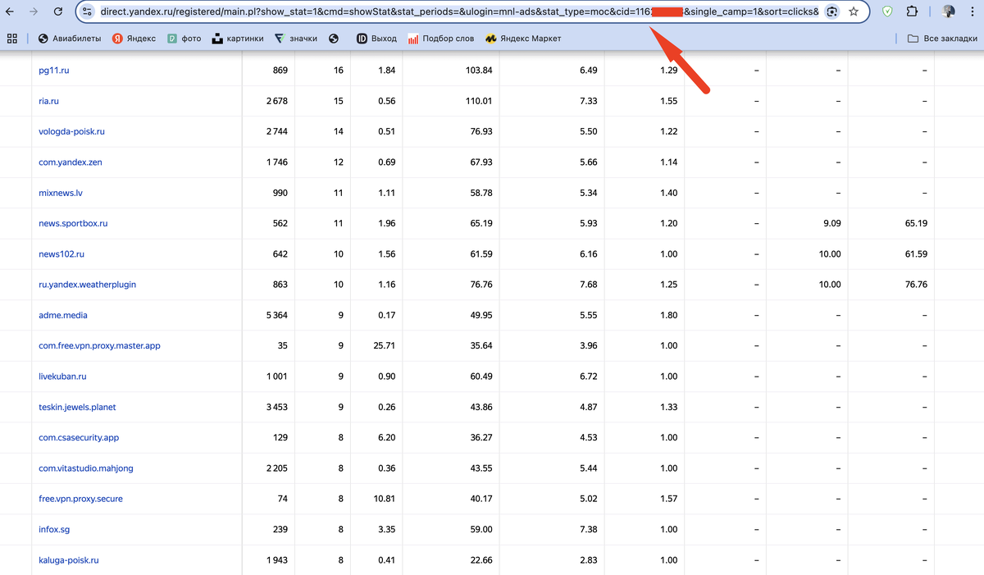Click the globe-only bookmark icon
Viewport: 984px width, 575px height.
pyautogui.click(x=334, y=39)
